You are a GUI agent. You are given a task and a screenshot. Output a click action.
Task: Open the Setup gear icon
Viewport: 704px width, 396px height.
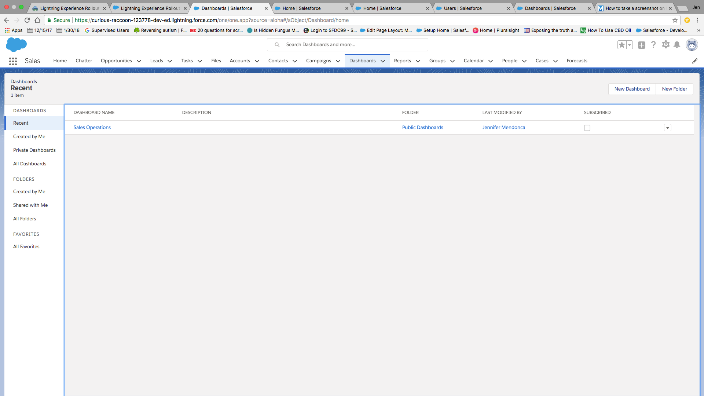pyautogui.click(x=665, y=45)
